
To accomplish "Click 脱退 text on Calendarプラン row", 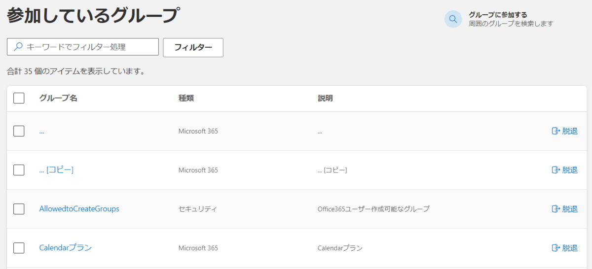I will click(x=570, y=248).
